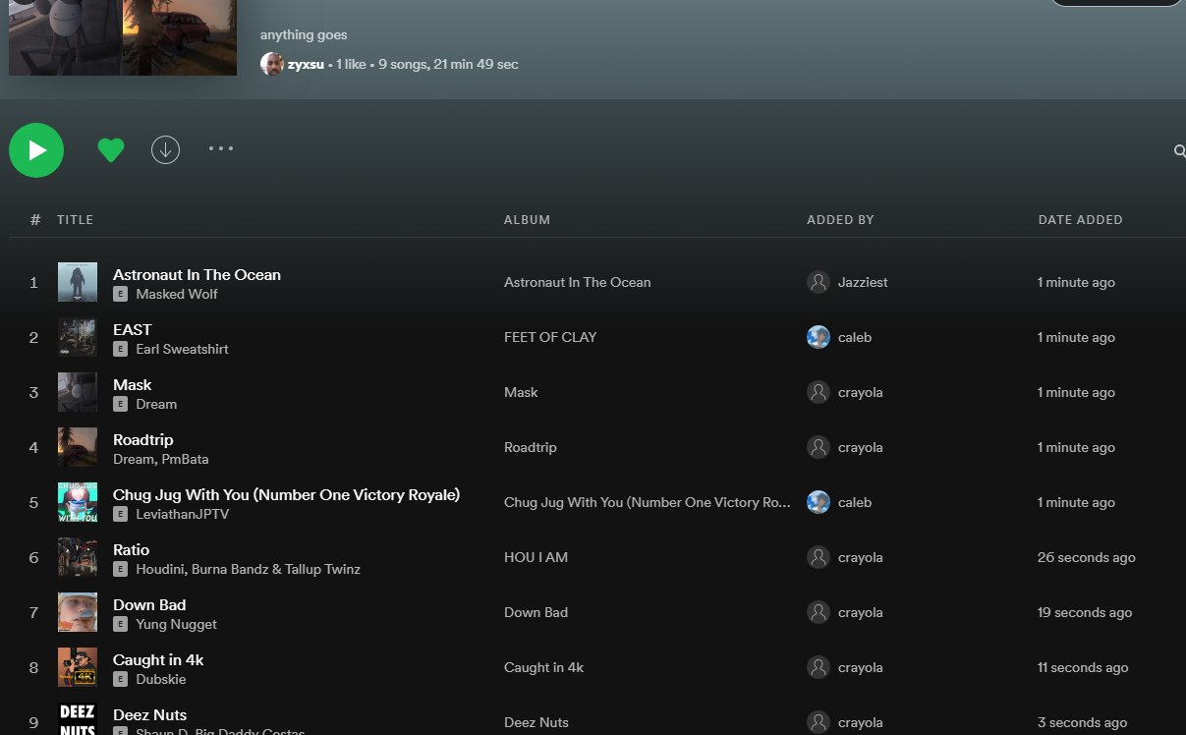Select the Down Bad track title
Viewport: 1186px width, 735px height.
pos(149,604)
